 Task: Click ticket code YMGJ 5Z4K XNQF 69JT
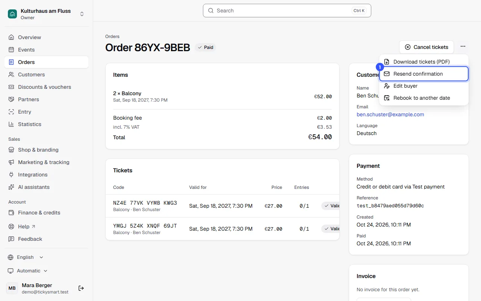[145, 226]
